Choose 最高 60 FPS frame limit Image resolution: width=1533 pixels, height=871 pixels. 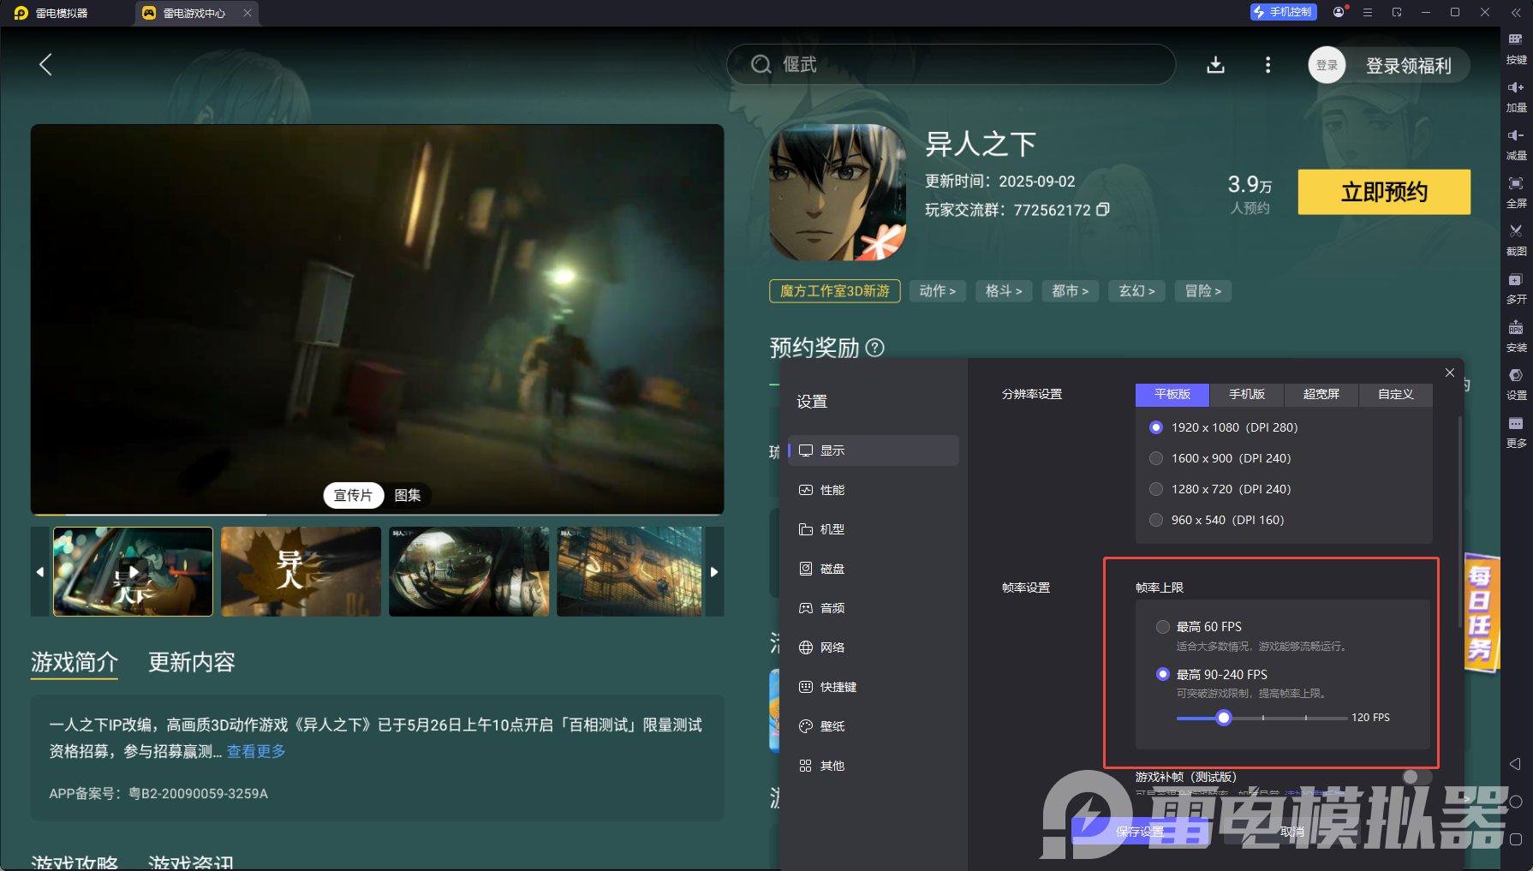point(1163,627)
